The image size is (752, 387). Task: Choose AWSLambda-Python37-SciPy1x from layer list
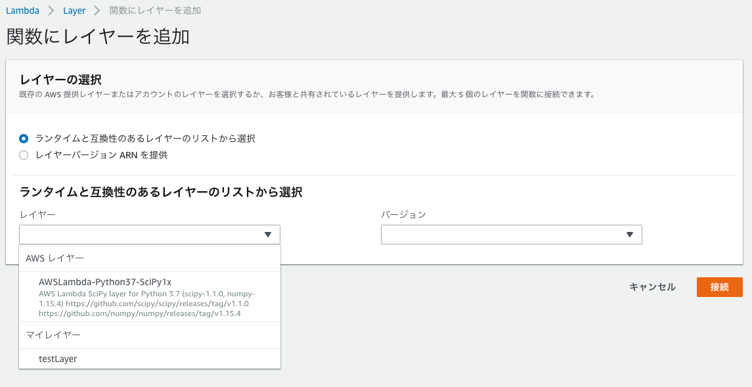click(150, 297)
